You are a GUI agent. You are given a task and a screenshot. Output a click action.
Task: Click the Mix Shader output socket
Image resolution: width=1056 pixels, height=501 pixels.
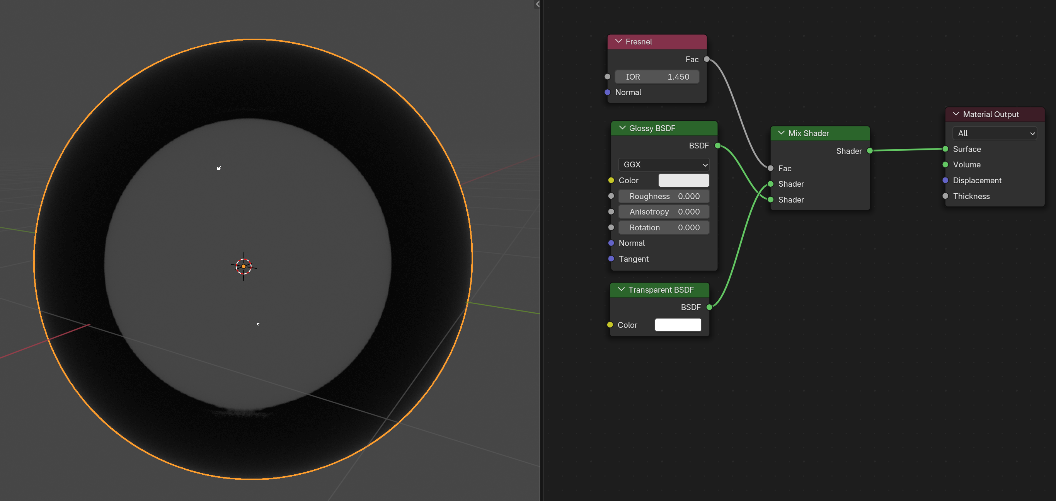(869, 151)
